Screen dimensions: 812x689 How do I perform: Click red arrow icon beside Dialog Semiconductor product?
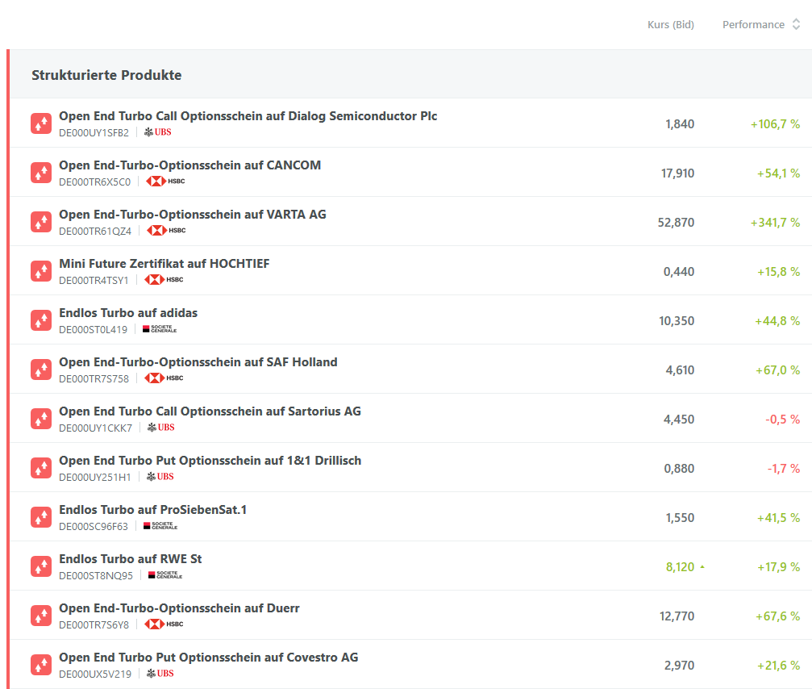(41, 123)
